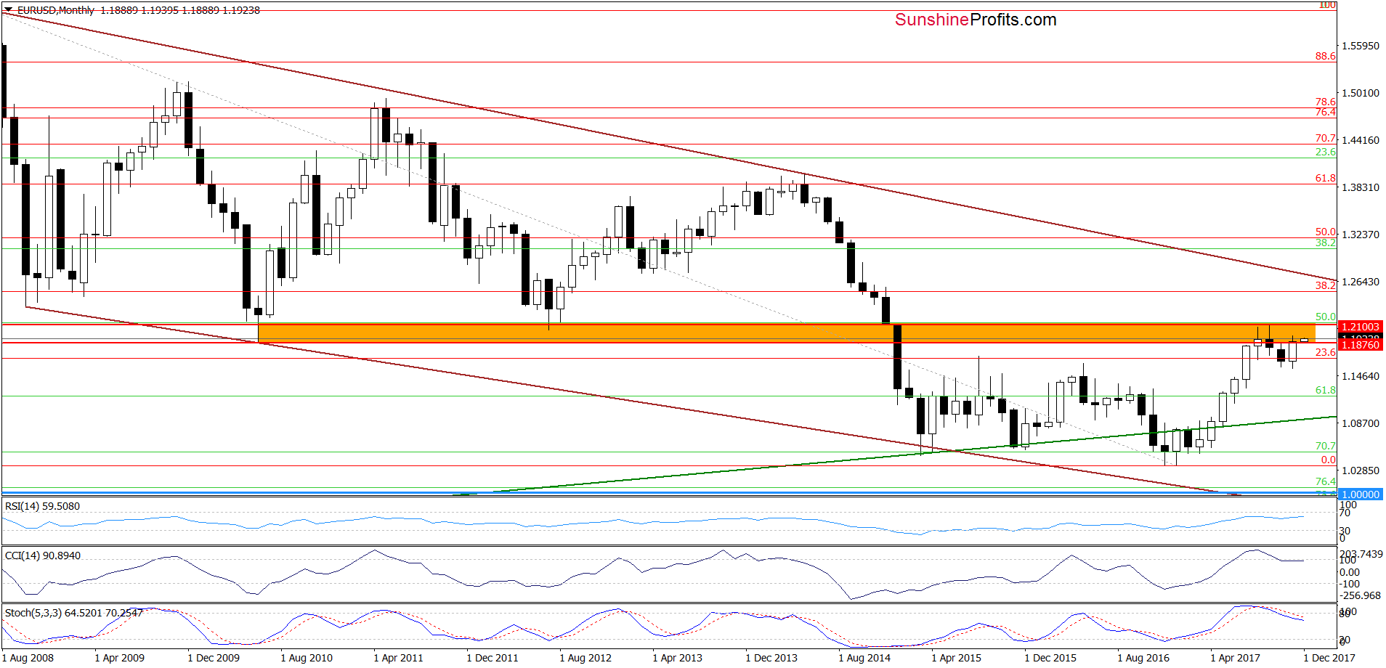Screen dimensions: 1386x668
Task: Click the OHLC values 1.18889 1.19395 1.18889 1.19238
Action: point(180,10)
